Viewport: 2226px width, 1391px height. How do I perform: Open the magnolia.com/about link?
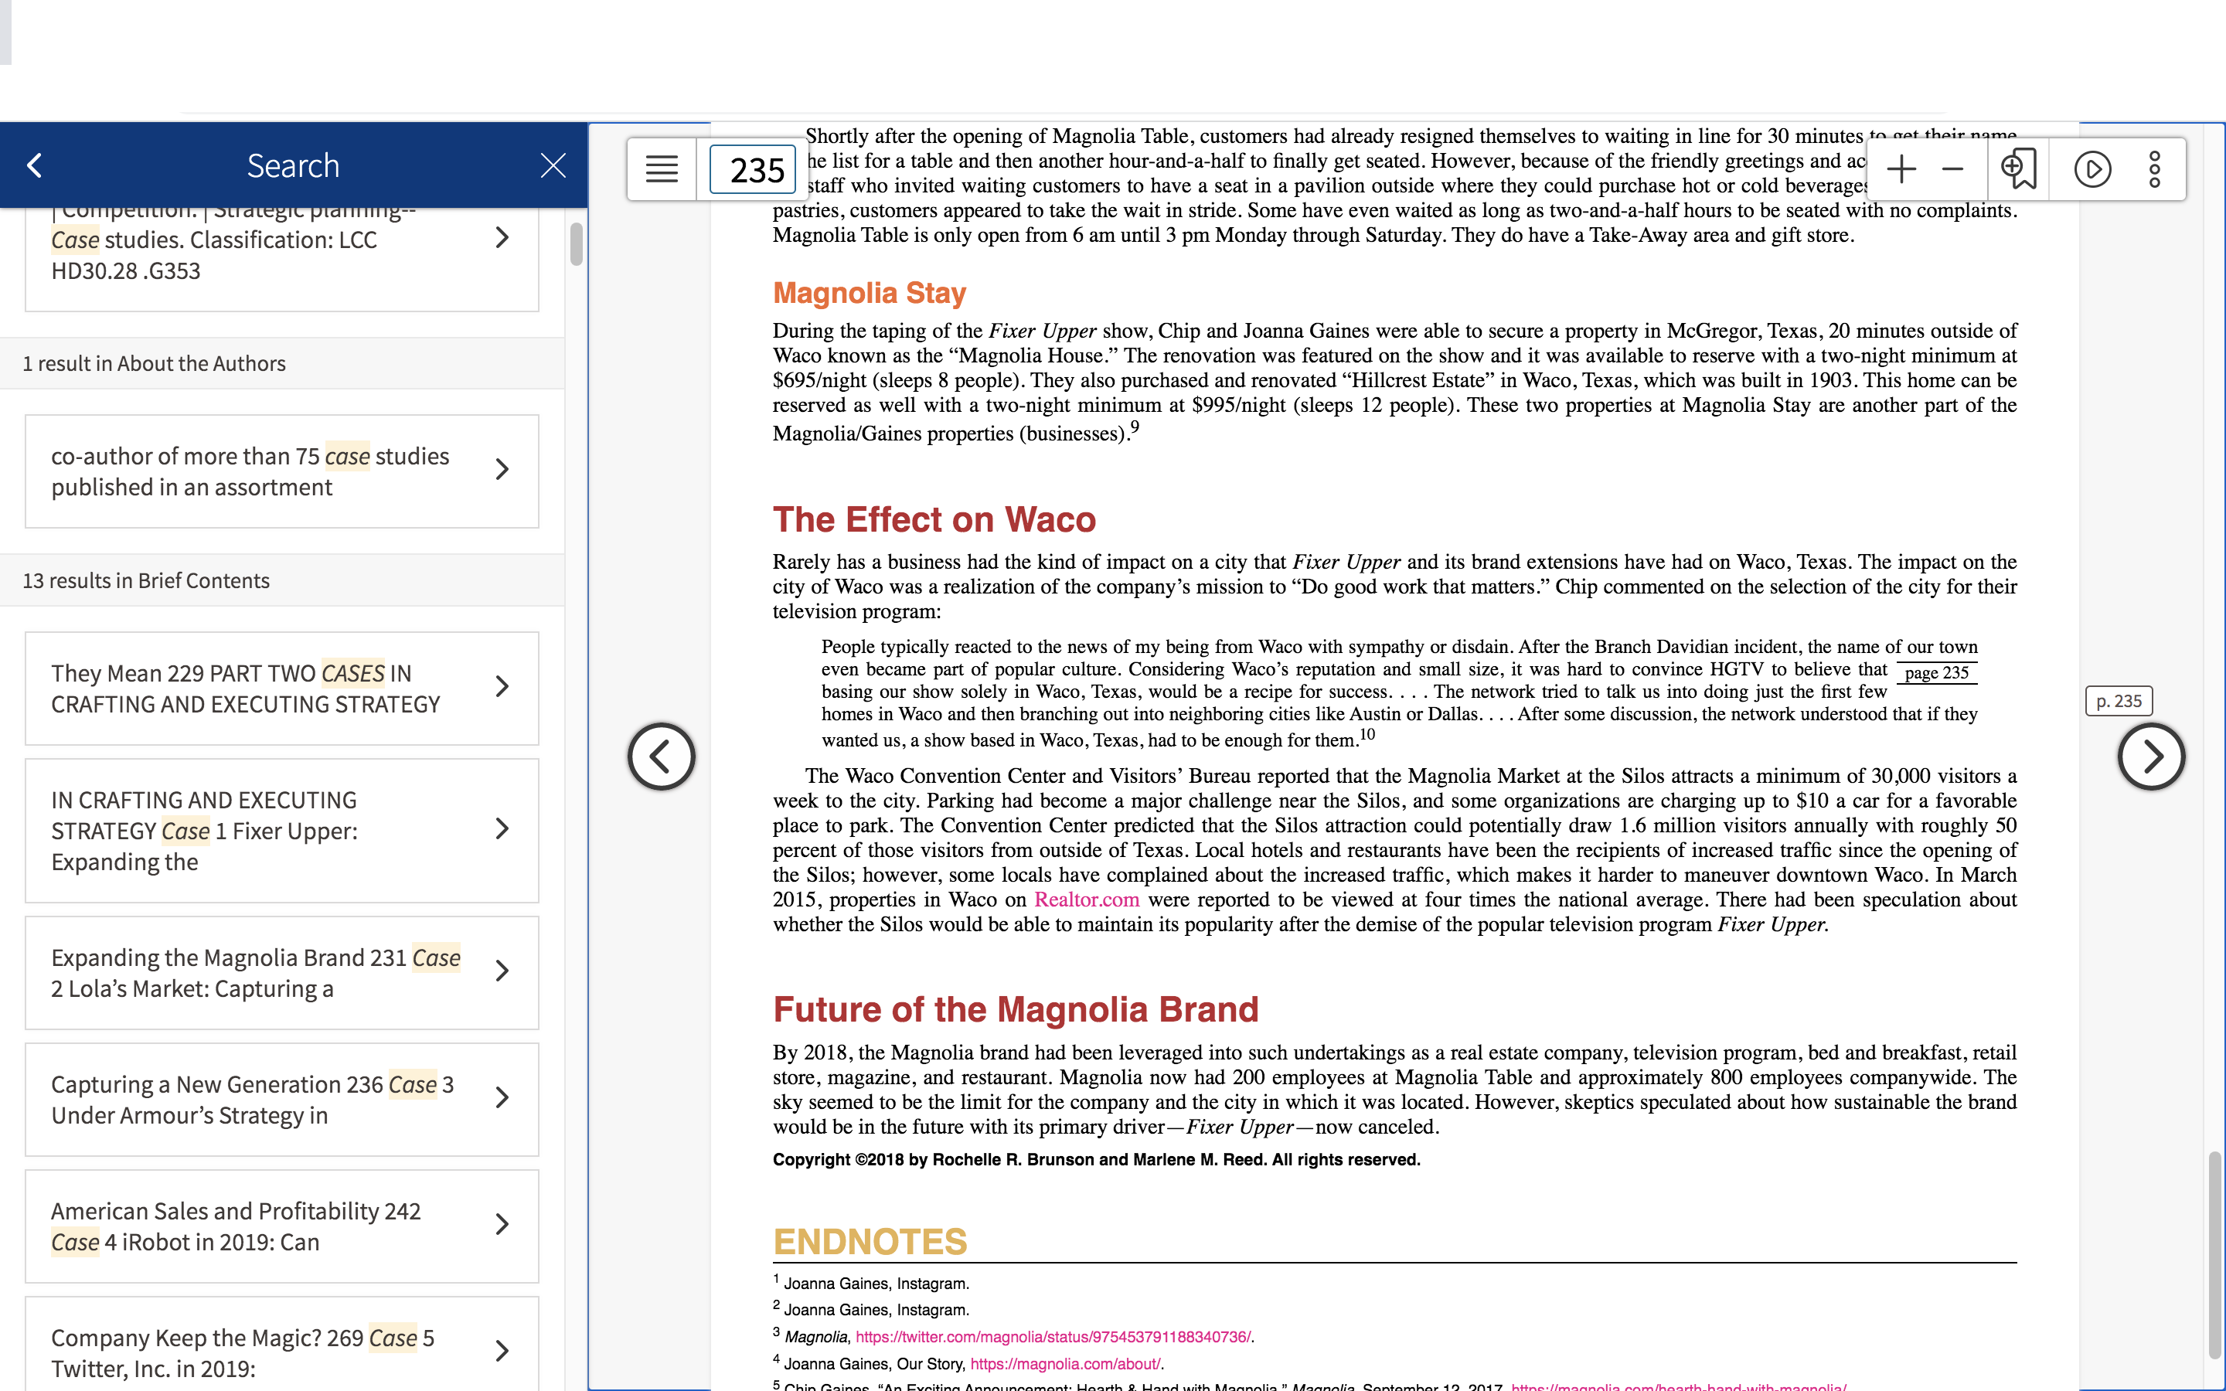1065,1363
